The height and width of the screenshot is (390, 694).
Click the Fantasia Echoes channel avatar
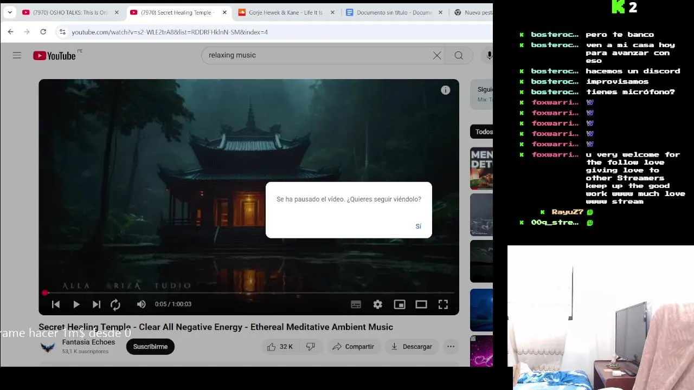click(x=48, y=347)
